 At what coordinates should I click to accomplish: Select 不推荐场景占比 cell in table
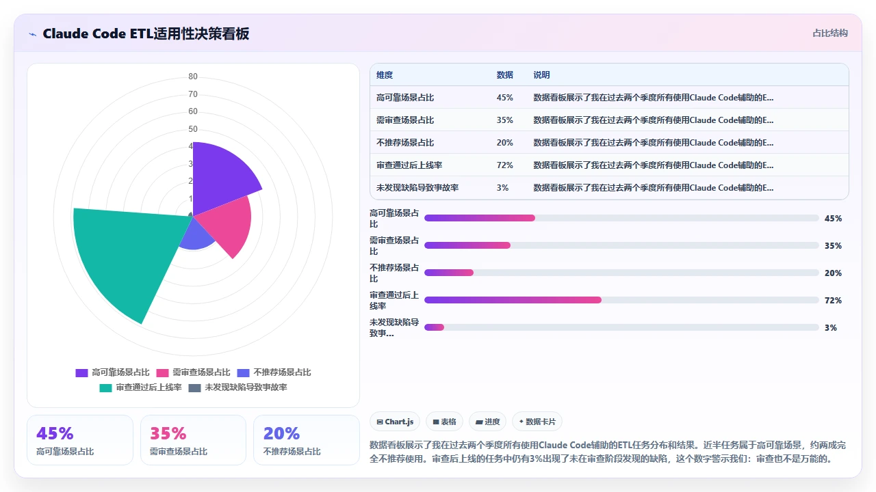405,143
